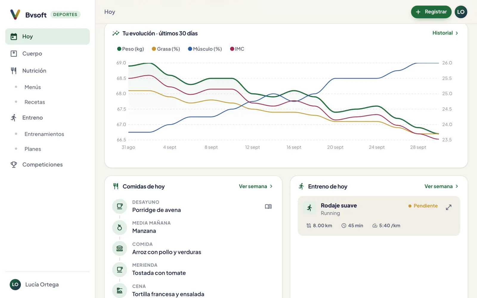
Task: Toggle the Grasa (%) legend series
Action: click(x=166, y=49)
